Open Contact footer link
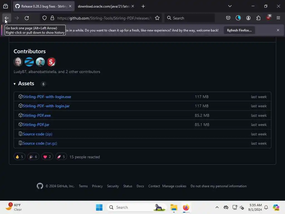The image size is (285, 214). 154,186
